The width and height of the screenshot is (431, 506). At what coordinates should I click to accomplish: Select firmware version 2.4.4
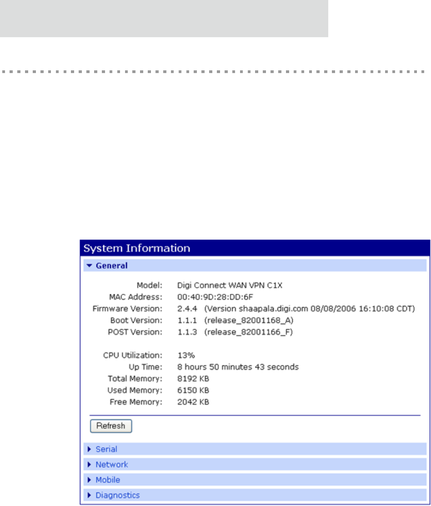point(187,309)
